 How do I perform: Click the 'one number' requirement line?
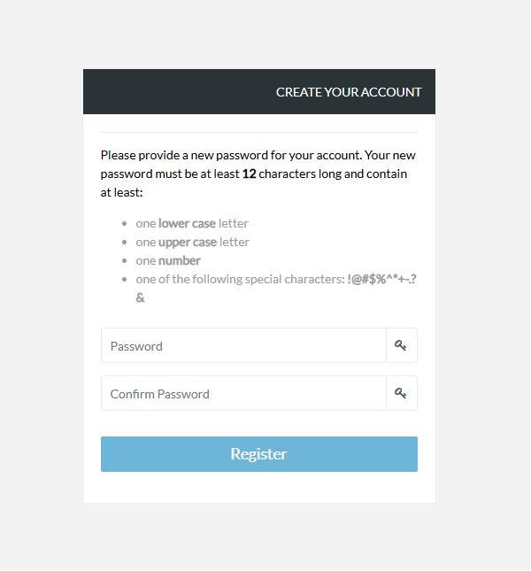click(x=168, y=261)
